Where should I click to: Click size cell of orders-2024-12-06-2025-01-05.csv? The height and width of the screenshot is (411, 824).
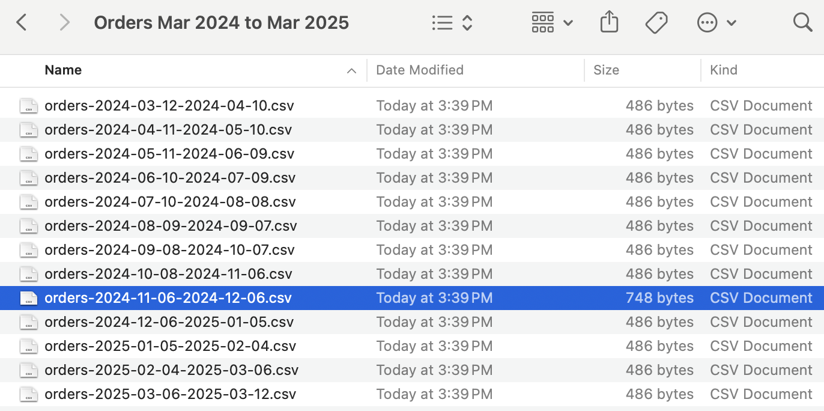click(x=659, y=322)
